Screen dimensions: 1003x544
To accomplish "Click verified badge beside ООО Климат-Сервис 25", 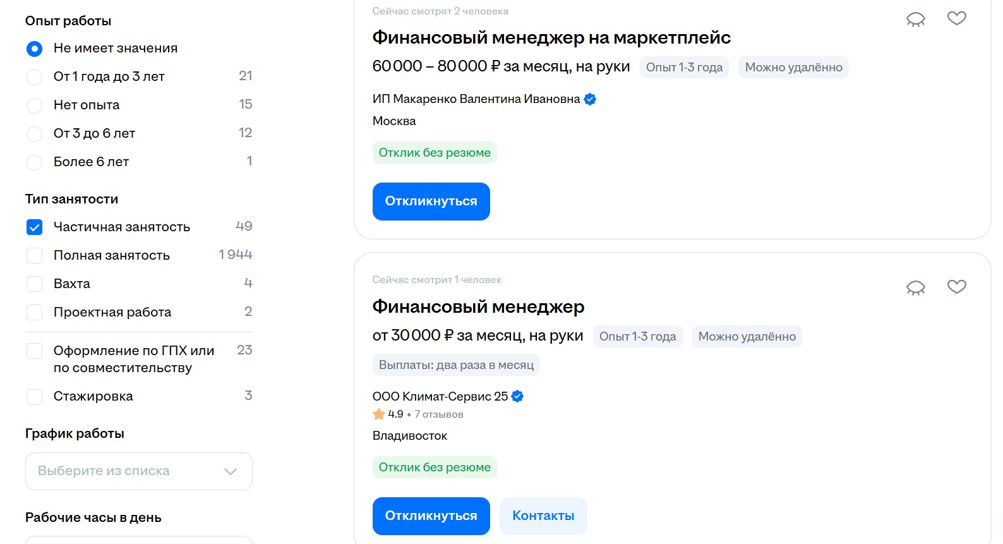I will coord(517,397).
